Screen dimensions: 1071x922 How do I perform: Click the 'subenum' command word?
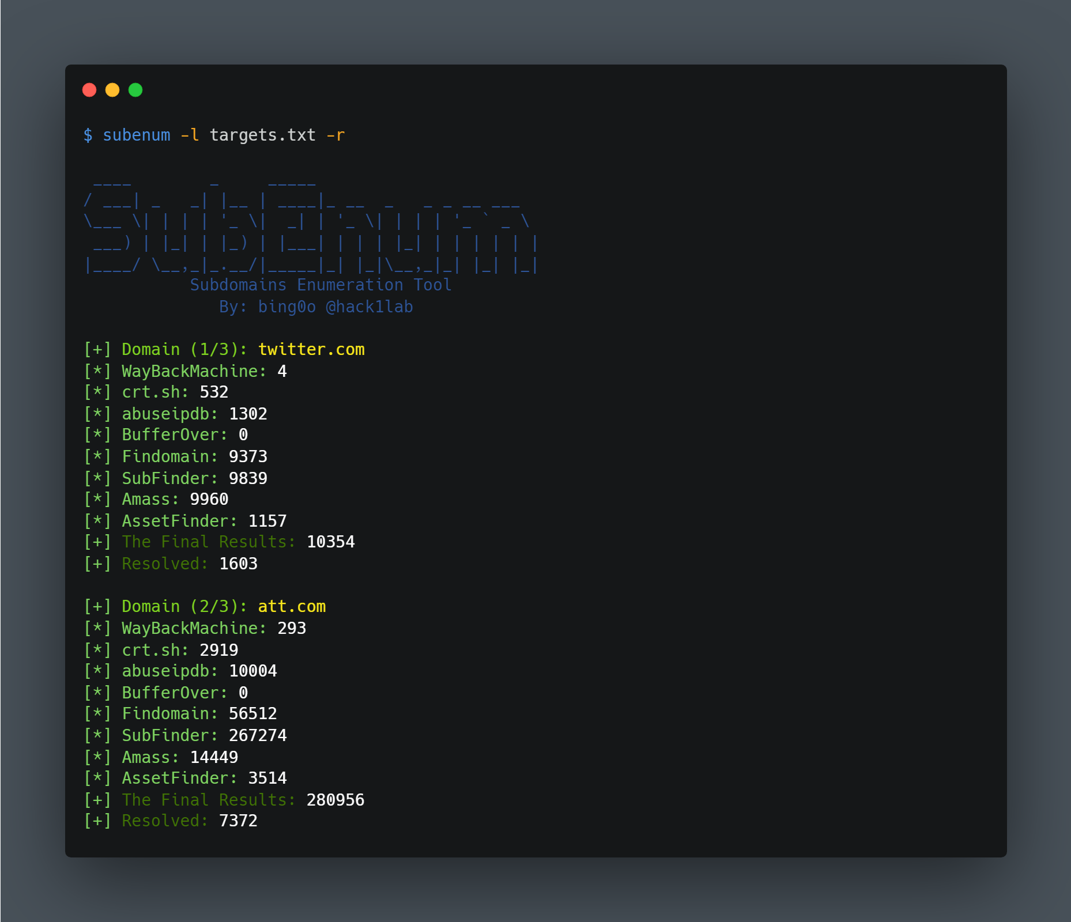(x=137, y=135)
